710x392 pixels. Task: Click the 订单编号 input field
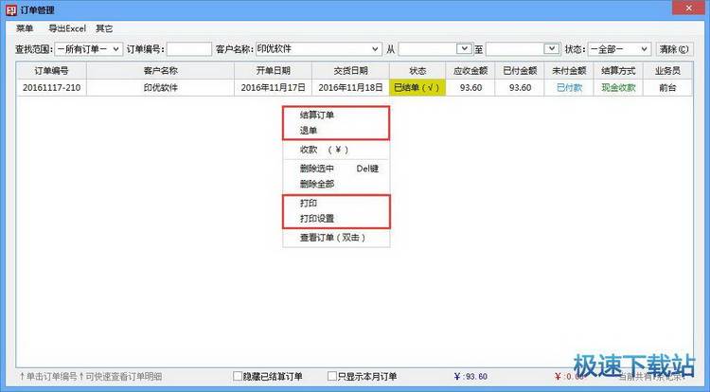[x=189, y=49]
